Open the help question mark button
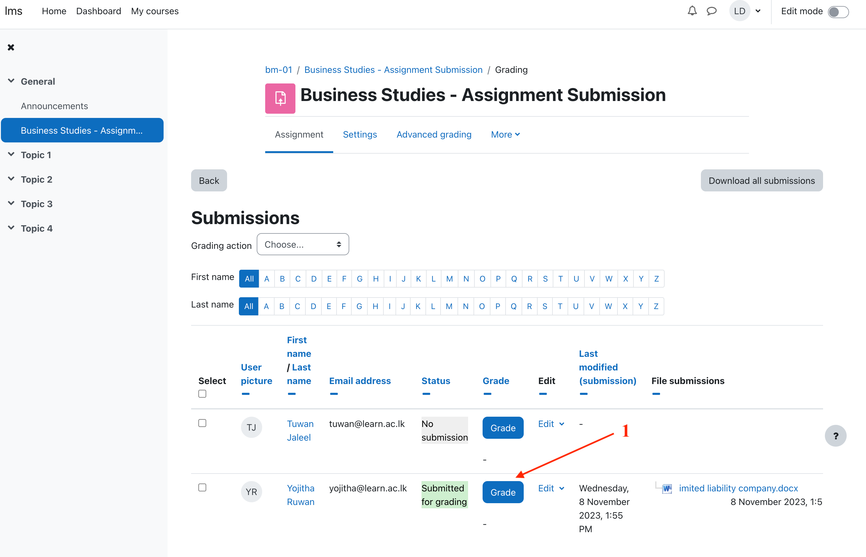 click(835, 436)
